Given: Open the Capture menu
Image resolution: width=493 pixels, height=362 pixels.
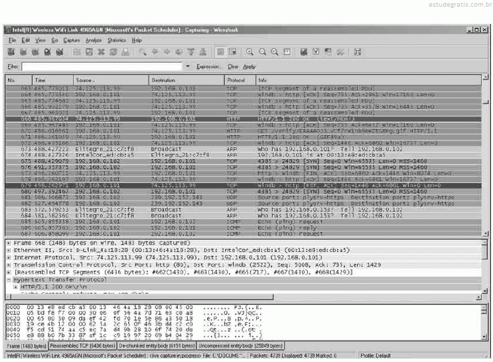Looking at the screenshot, I should pyautogui.click(x=72, y=40).
